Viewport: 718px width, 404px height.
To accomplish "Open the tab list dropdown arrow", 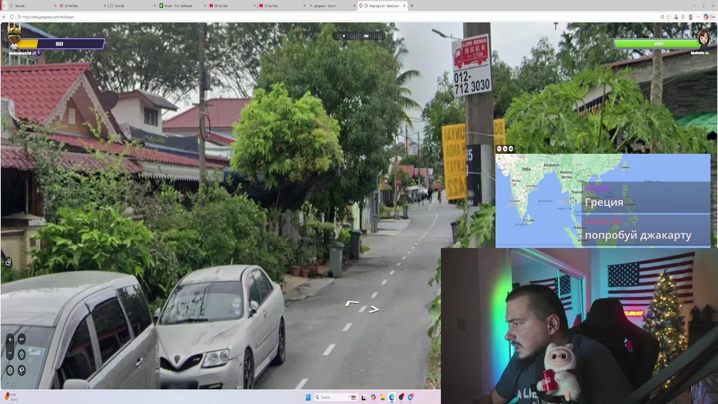I will click(x=4, y=6).
